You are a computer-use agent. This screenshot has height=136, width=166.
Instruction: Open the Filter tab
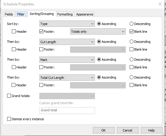(21, 14)
